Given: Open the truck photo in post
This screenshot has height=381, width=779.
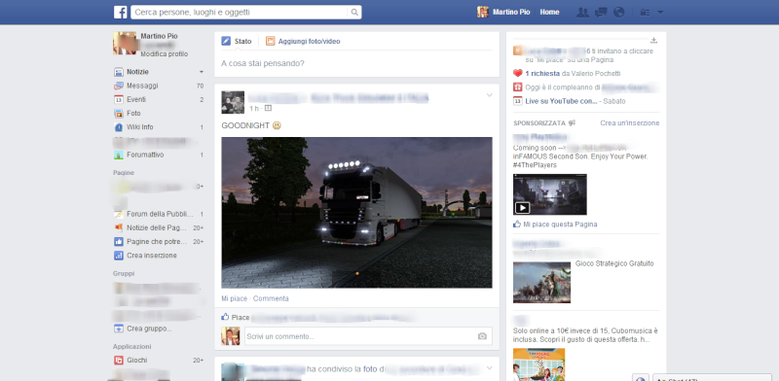Looking at the screenshot, I should [356, 212].
